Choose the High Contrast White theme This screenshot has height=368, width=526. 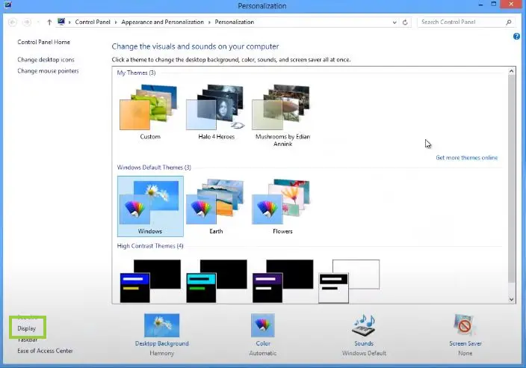pyautogui.click(x=349, y=281)
